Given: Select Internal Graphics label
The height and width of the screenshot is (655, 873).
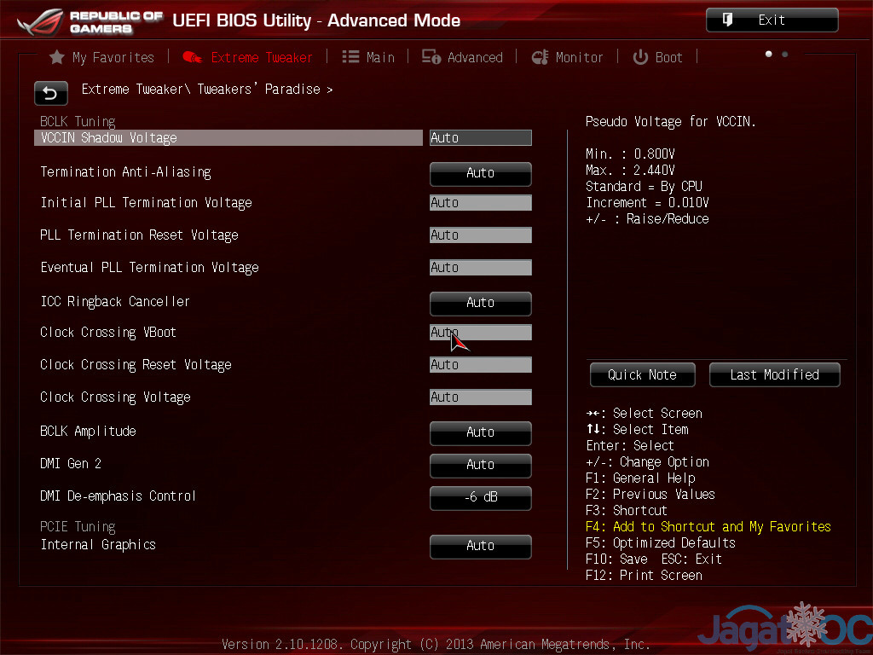Looking at the screenshot, I should pyautogui.click(x=98, y=545).
